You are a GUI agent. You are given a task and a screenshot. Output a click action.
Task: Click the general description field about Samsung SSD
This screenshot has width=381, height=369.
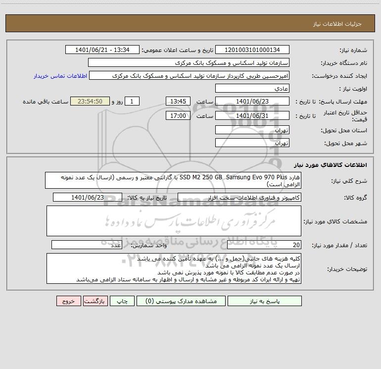click(x=173, y=180)
